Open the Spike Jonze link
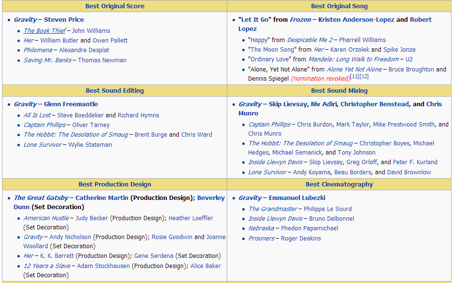 point(399,50)
